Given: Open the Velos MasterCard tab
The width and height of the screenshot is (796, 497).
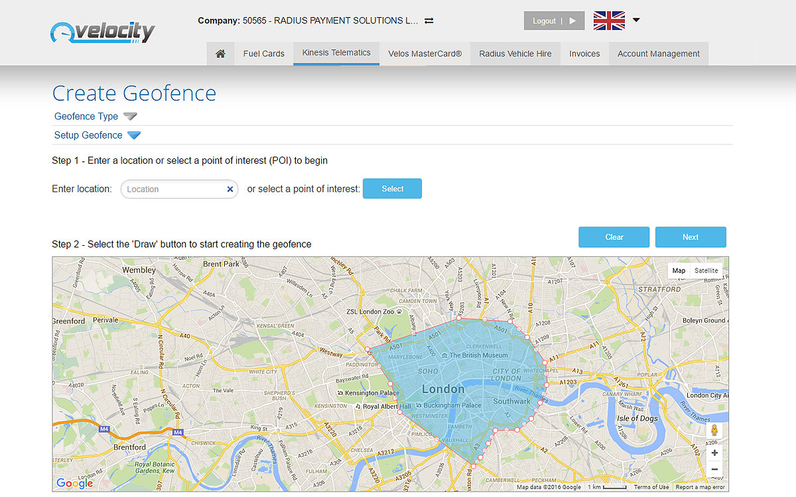Looking at the screenshot, I should [425, 54].
